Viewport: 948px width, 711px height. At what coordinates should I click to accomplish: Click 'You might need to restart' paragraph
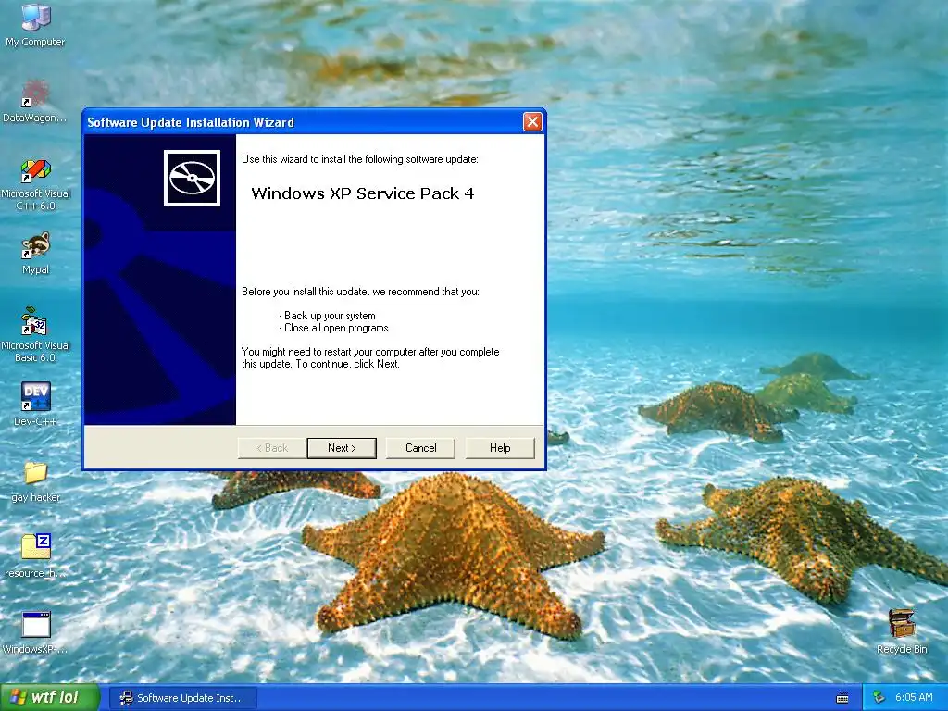[x=370, y=358]
